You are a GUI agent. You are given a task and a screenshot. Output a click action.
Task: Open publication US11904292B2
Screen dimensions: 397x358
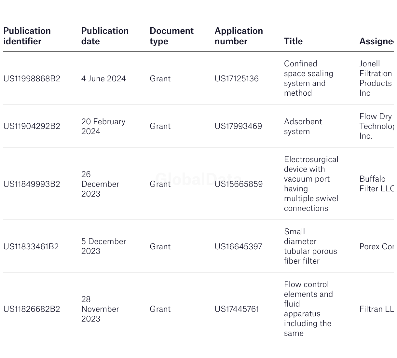click(x=32, y=126)
